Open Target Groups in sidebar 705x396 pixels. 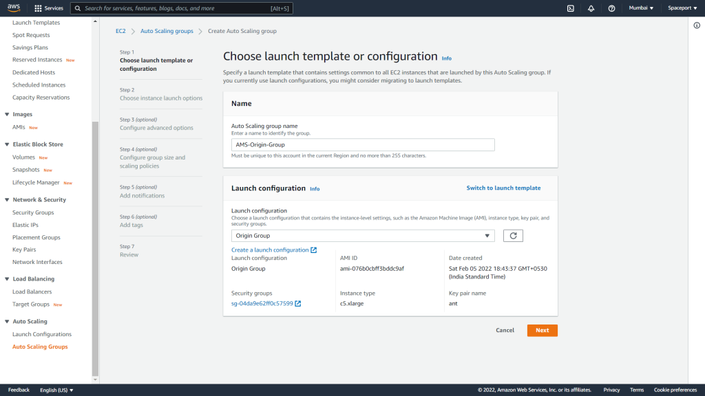pos(30,305)
